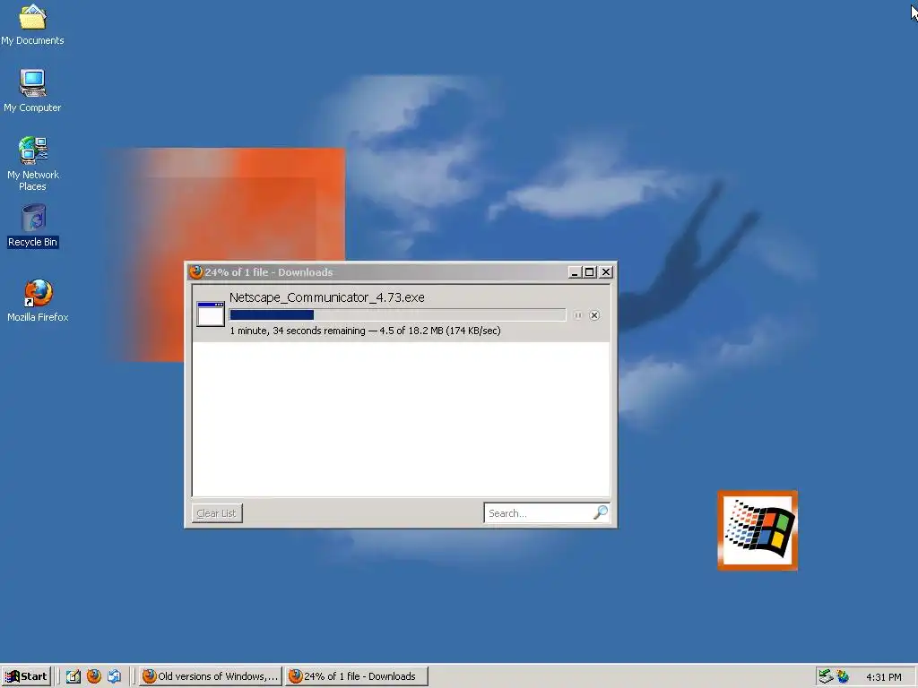Click the colorful globe system tray icon
The height and width of the screenshot is (688, 918).
[x=843, y=676]
